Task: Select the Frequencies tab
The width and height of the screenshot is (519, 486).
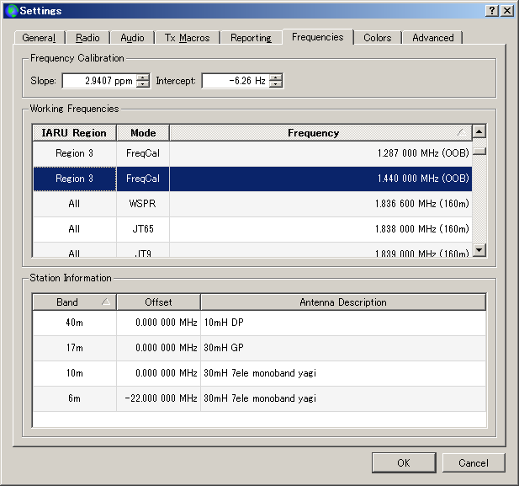Action: coord(318,37)
